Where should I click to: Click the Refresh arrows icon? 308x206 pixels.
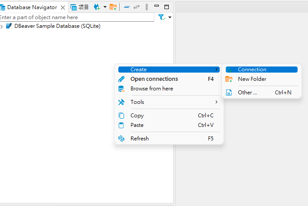(x=121, y=139)
